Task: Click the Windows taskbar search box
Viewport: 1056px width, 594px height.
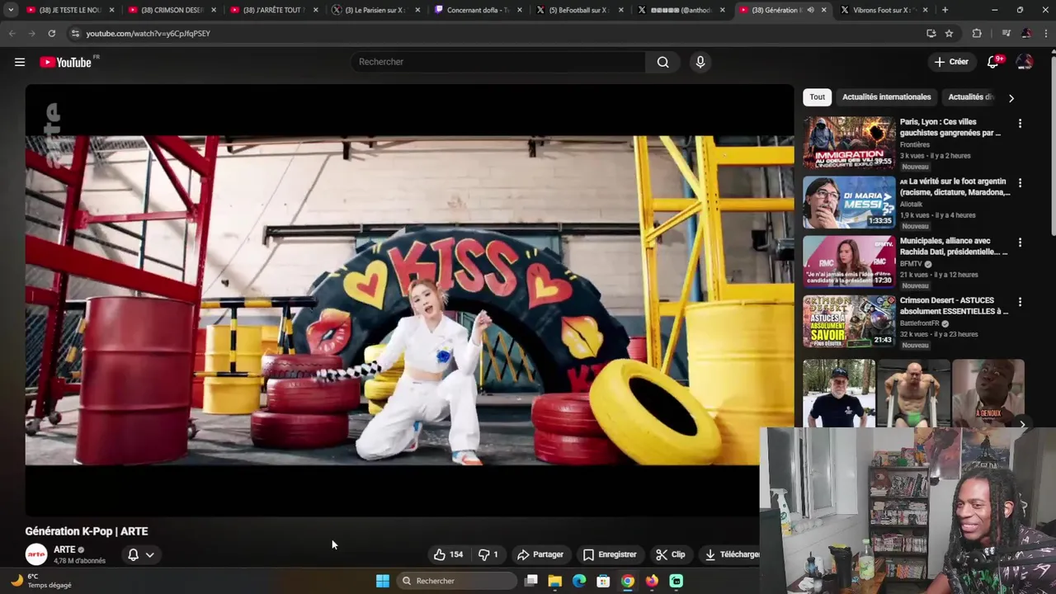Action: (x=456, y=581)
